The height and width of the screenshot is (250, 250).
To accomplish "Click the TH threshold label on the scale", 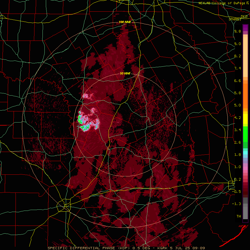I will [x=239, y=216].
